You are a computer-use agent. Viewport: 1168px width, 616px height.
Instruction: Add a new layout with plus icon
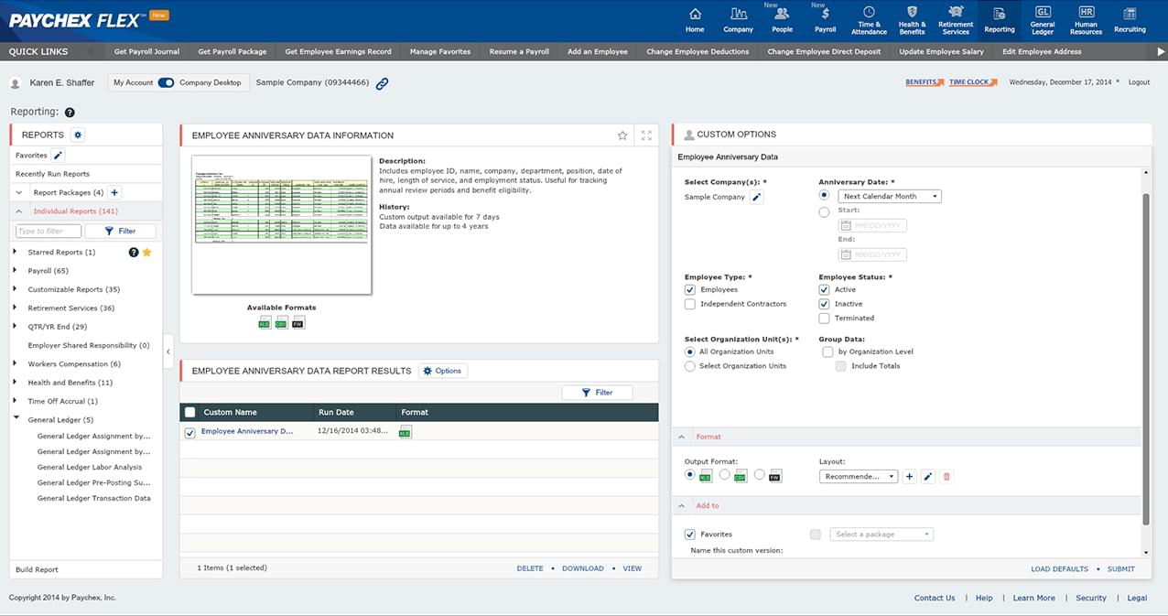(909, 477)
